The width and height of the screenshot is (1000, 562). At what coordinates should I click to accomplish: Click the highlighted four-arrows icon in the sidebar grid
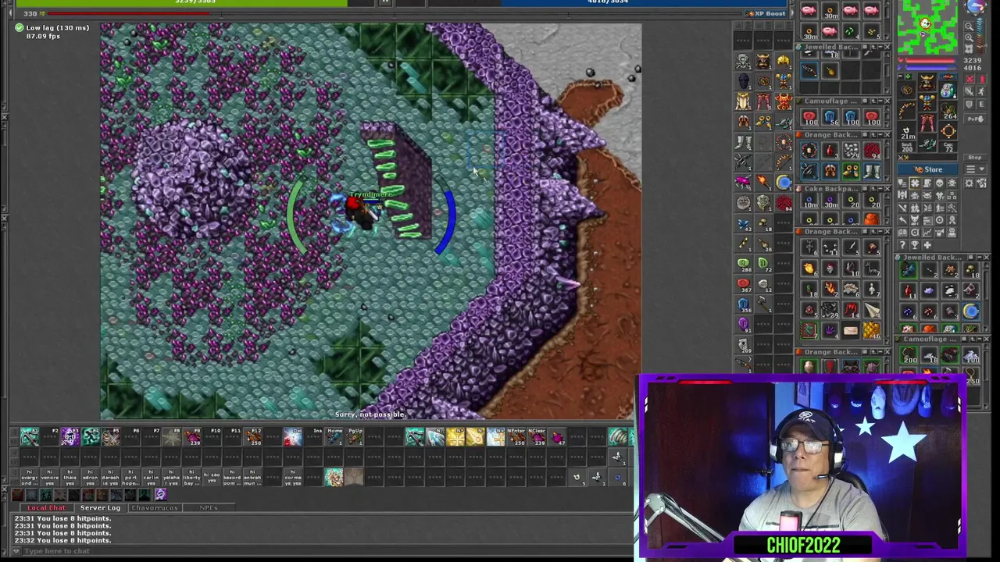pos(915,183)
